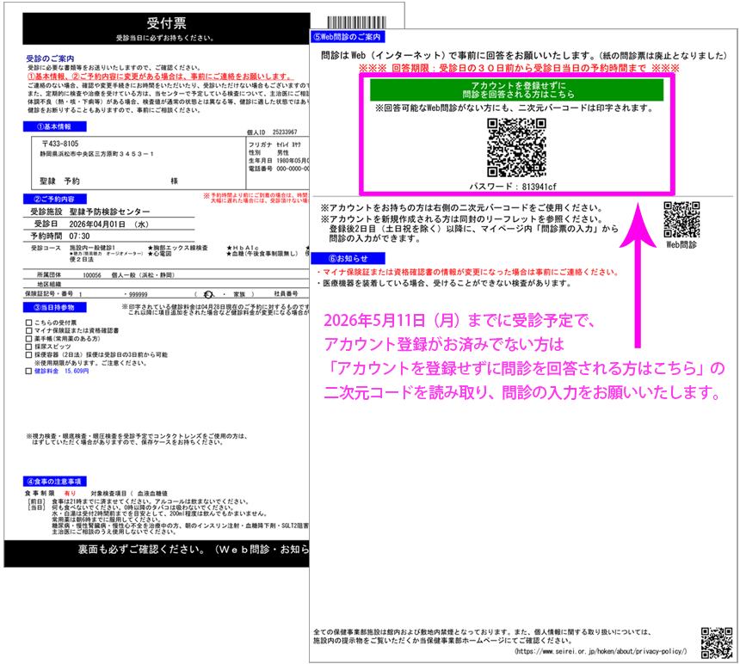The image size is (740, 664).
Task: Open the seirei.or.jp privacy-policy URL
Action: 601,651
